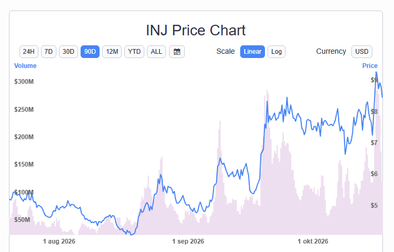The image size is (394, 252).
Task: Select the YTD range button
Action: (x=134, y=52)
